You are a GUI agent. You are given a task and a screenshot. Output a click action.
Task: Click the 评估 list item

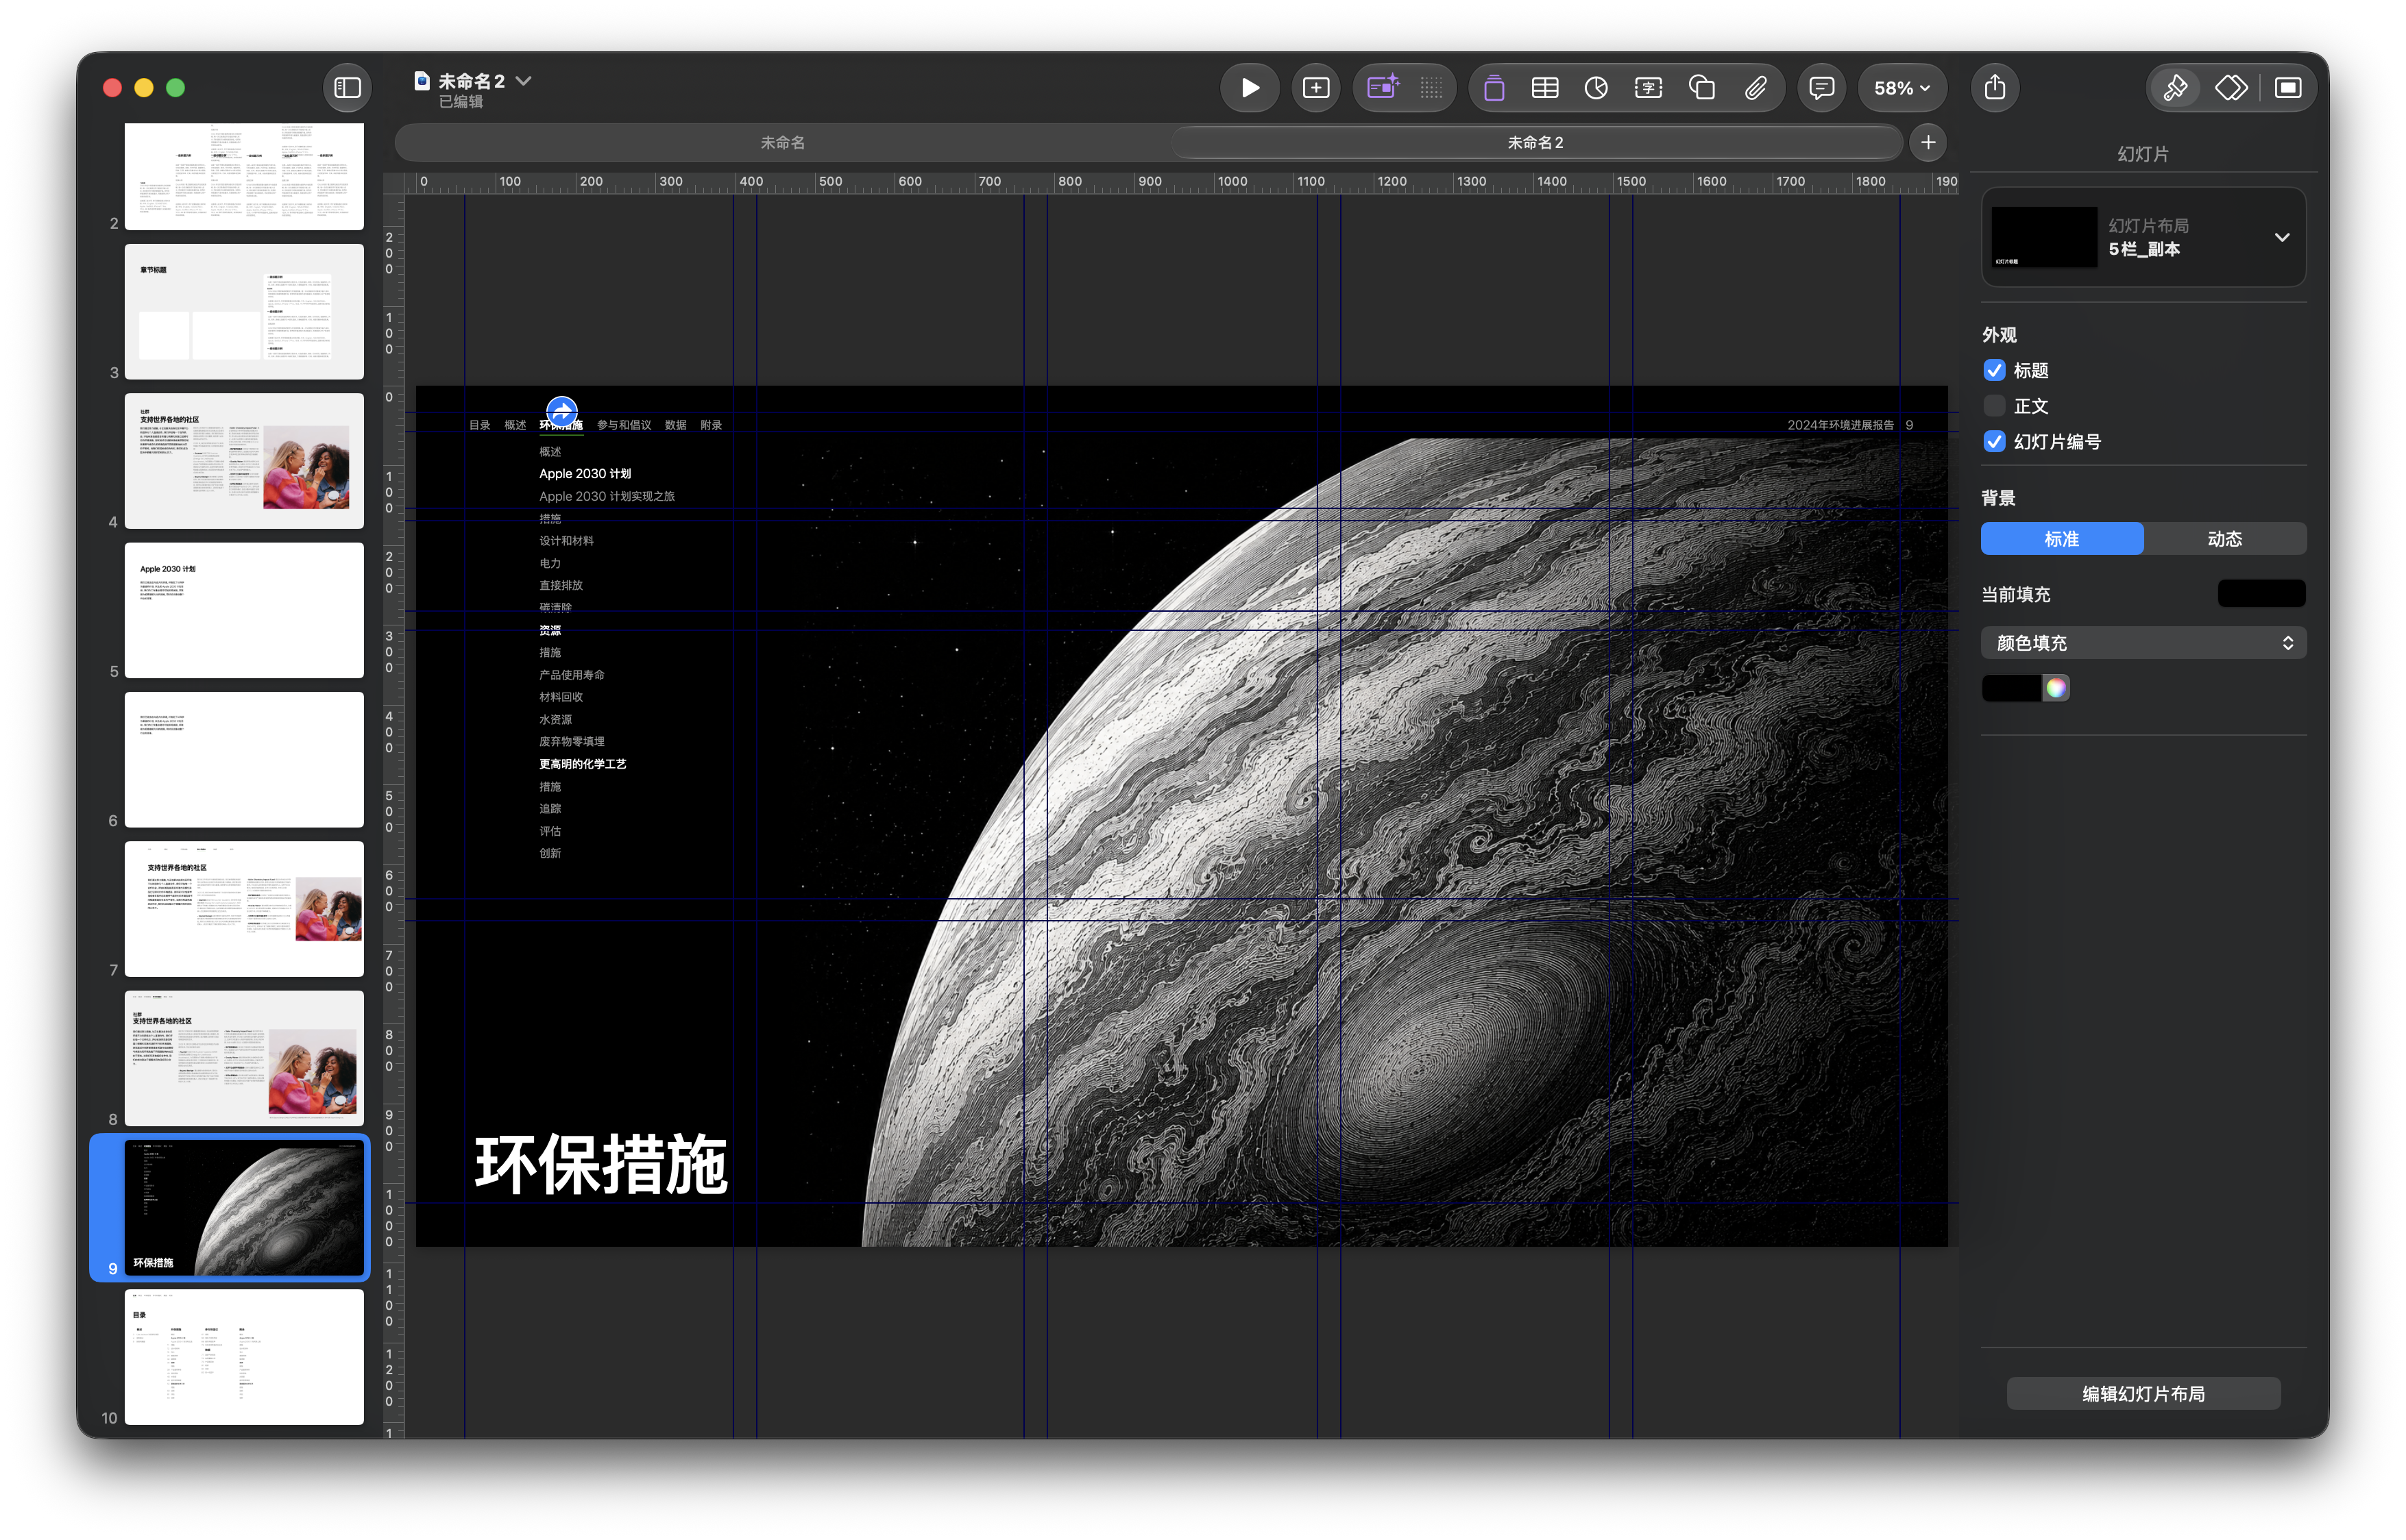click(x=550, y=832)
